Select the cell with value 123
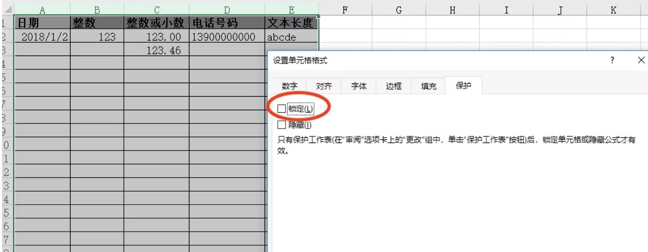 pos(97,37)
